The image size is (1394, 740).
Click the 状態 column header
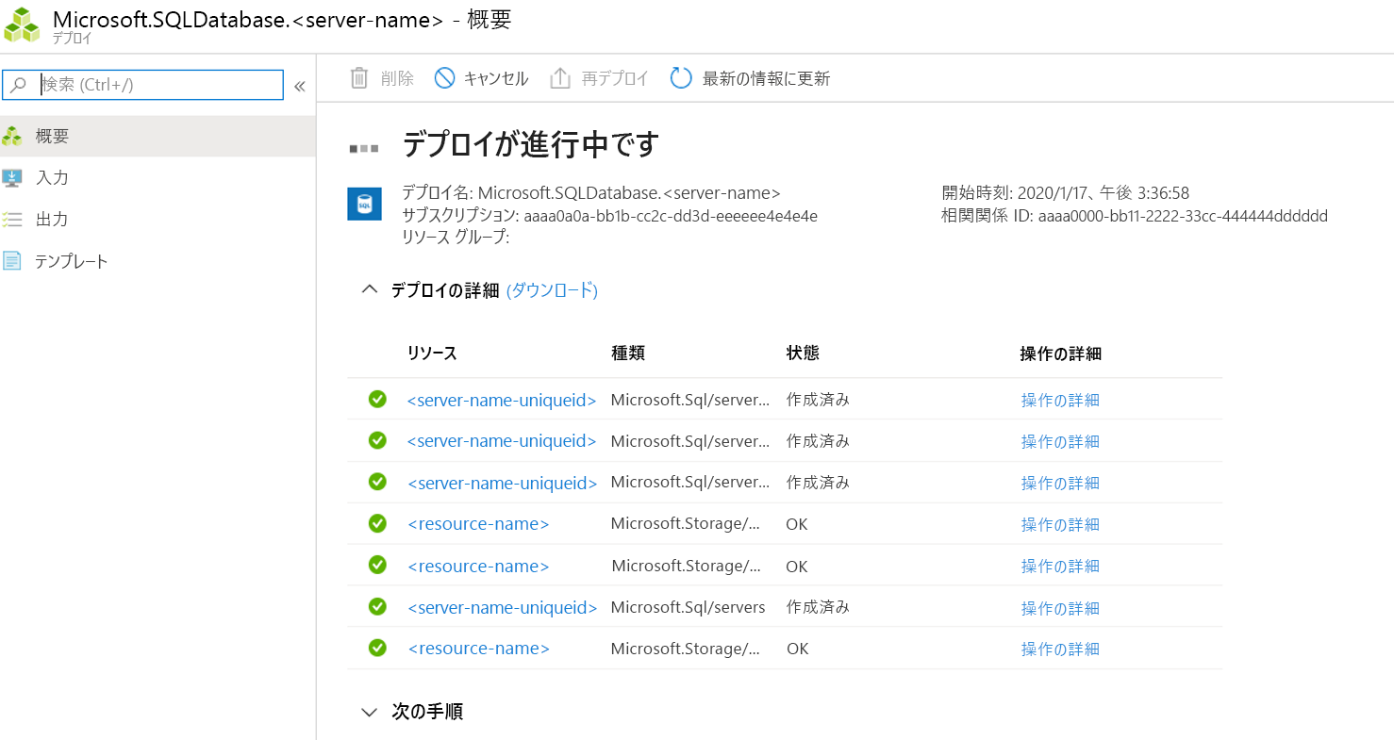pyautogui.click(x=803, y=353)
